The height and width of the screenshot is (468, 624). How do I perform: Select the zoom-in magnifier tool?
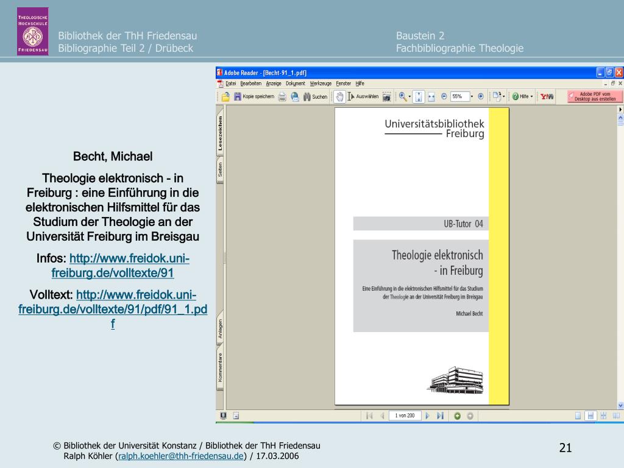click(402, 96)
